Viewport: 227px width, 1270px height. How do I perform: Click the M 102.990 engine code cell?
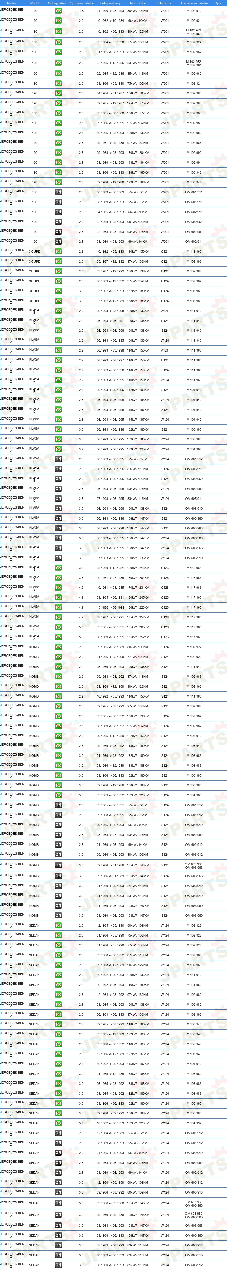coord(194,153)
